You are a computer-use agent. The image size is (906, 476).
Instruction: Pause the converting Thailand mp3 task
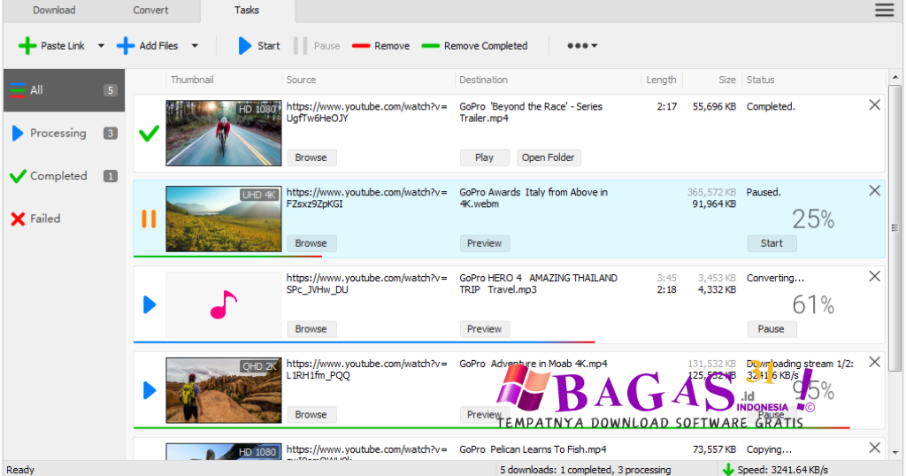tap(772, 329)
